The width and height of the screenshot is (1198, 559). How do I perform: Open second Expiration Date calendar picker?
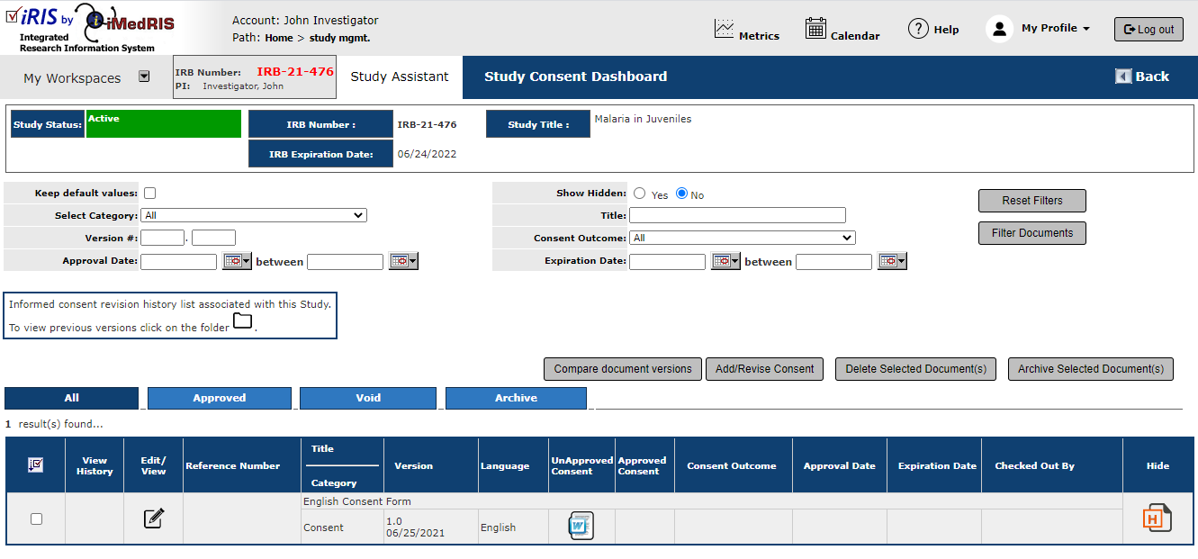[x=892, y=261]
